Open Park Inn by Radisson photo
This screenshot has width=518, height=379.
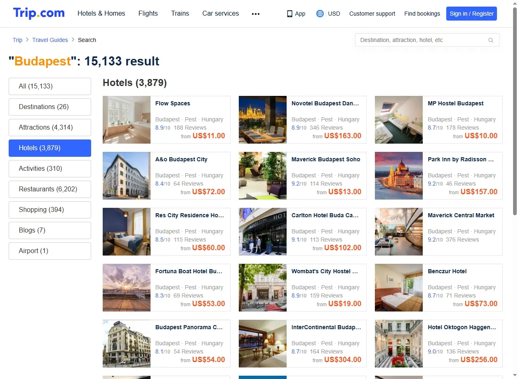click(x=399, y=176)
